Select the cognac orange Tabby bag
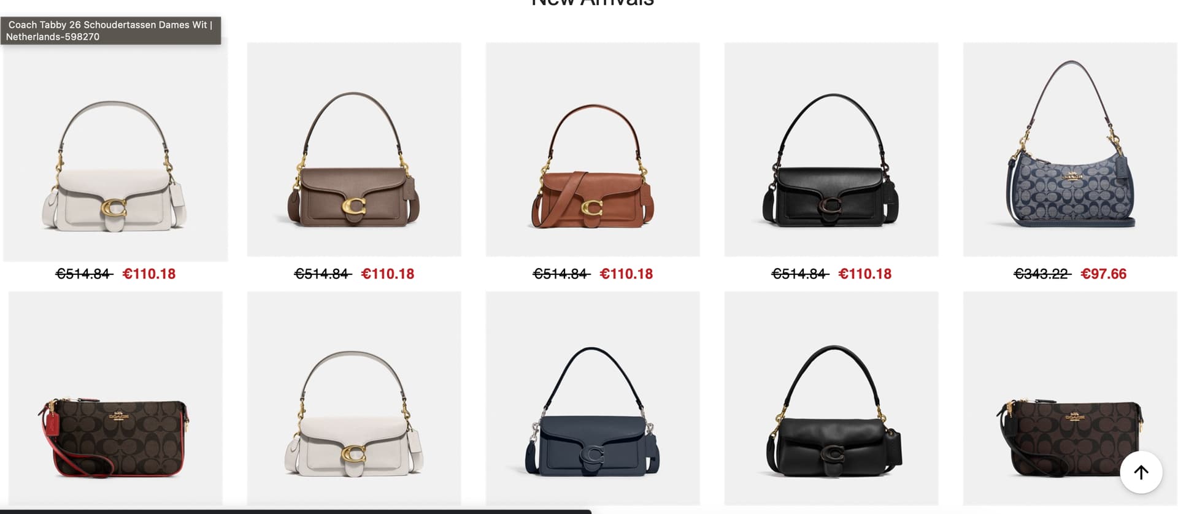Viewport: 1178px width, 514px height. pos(593,150)
